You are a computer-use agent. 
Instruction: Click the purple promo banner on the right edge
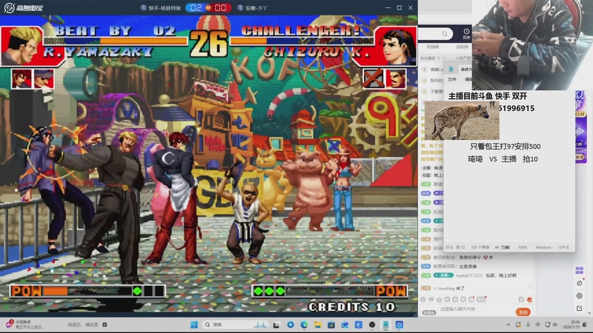(x=580, y=127)
